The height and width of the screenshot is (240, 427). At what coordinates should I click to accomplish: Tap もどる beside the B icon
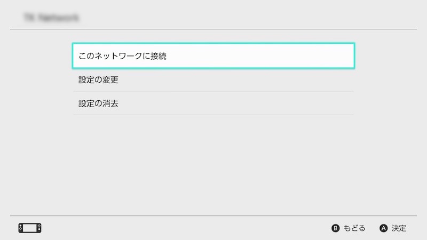354,228
